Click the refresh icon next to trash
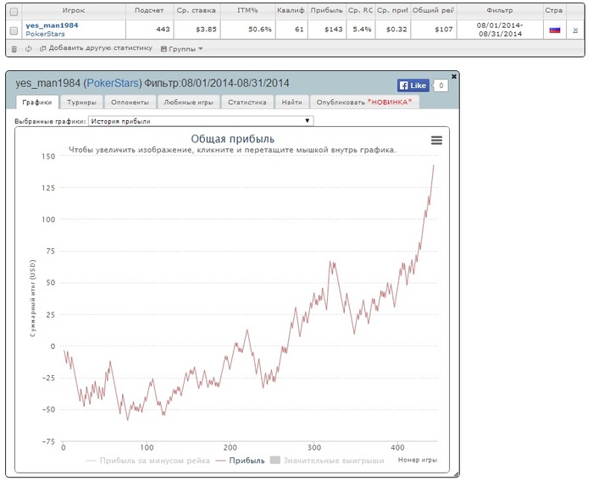 28,49
